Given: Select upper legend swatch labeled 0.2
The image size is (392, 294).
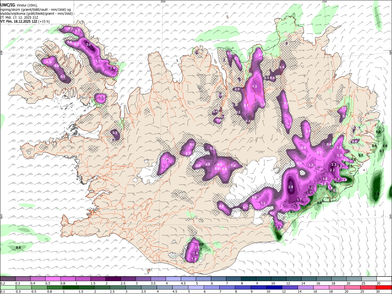Looking at the screenshot, I should point(8,279).
